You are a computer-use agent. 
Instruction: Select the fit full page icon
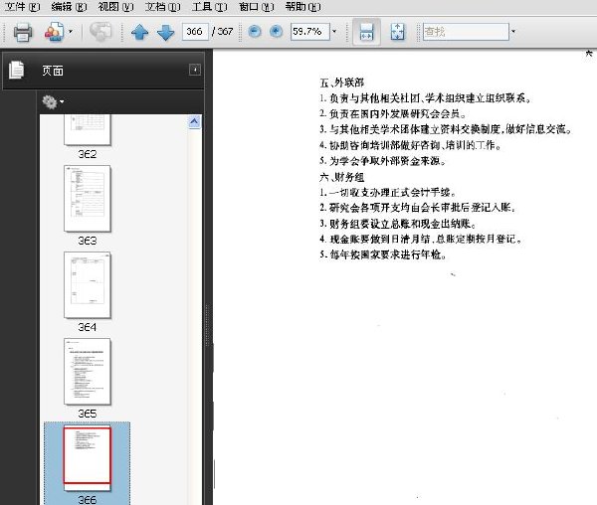click(397, 32)
